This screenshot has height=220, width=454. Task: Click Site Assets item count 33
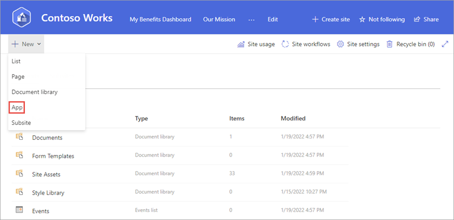coord(232,174)
